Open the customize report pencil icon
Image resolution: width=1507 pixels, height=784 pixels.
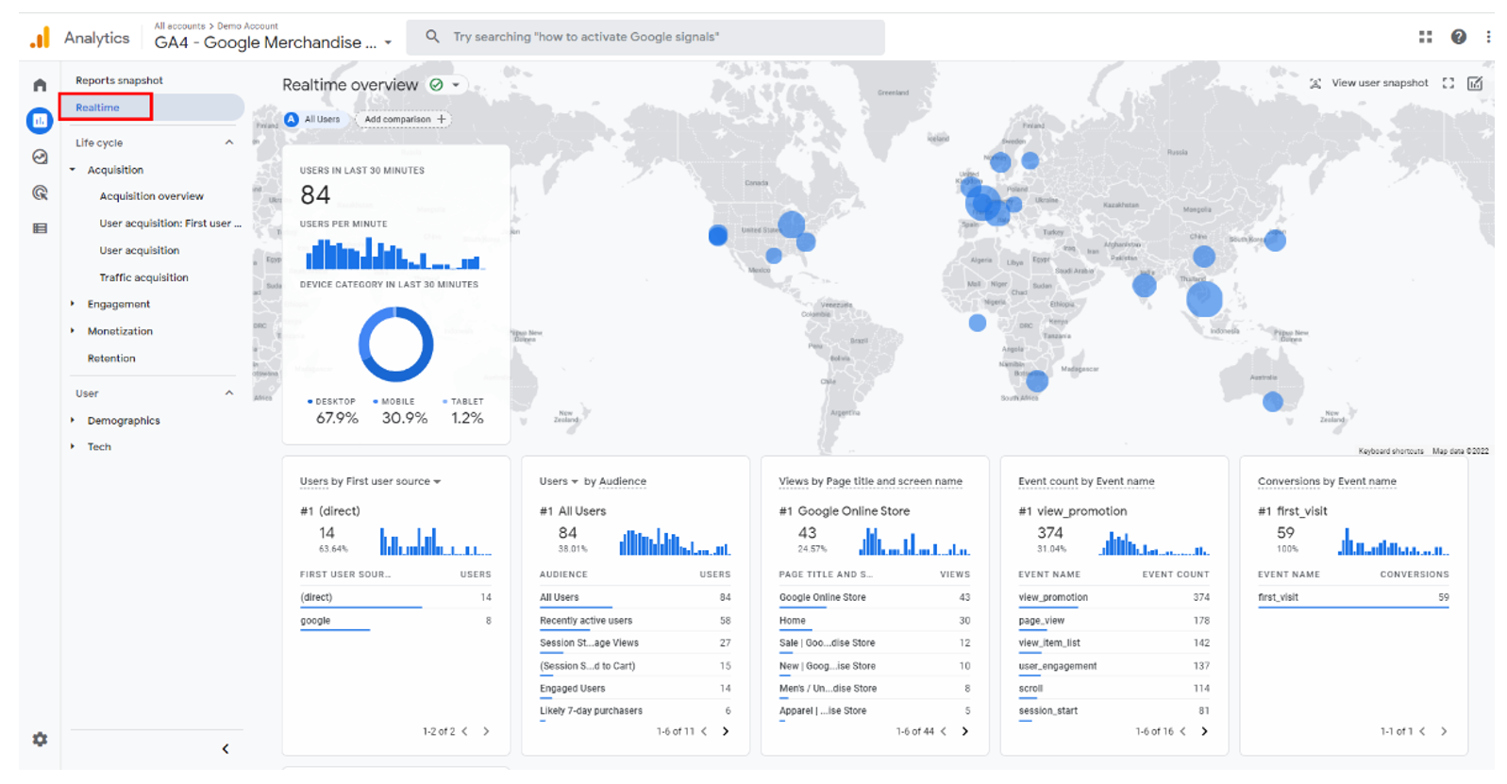click(1475, 83)
